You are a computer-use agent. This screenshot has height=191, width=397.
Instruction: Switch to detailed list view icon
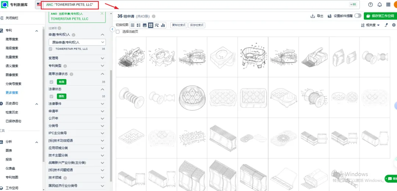(139, 25)
